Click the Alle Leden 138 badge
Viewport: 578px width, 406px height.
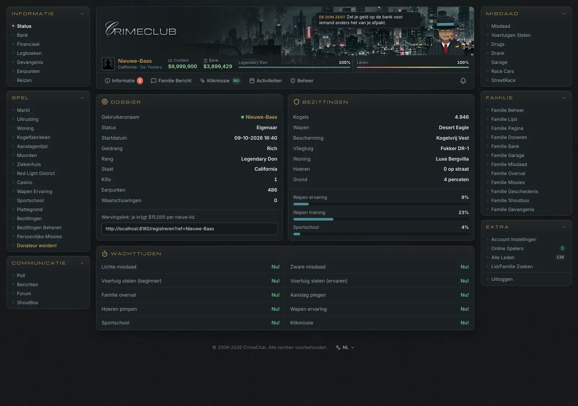[560, 257]
